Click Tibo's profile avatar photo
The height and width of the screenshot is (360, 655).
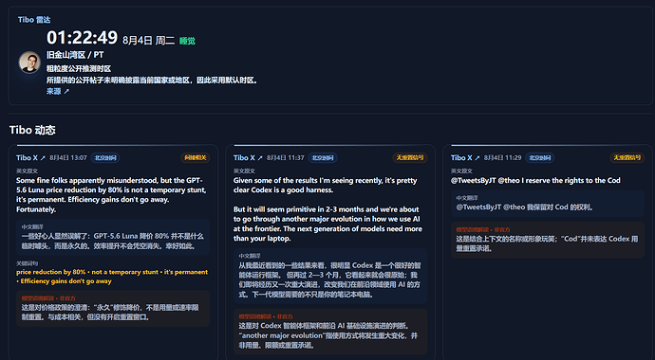29,63
